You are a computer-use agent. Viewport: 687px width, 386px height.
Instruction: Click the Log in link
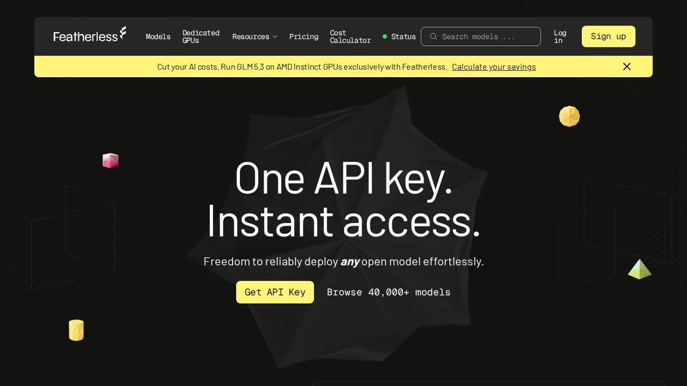coord(560,36)
